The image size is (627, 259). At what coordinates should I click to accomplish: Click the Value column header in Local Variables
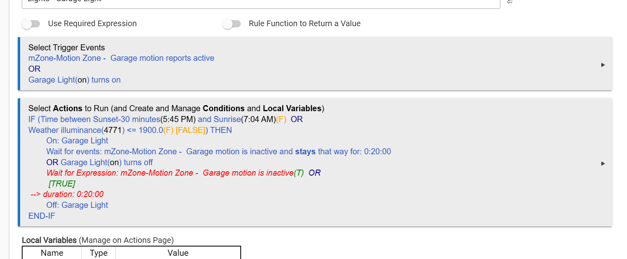[x=178, y=253]
